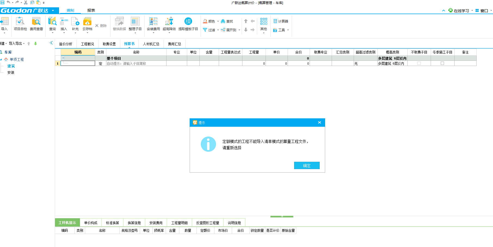Expand quick access toolbar customize arrow
Screen dimensions: 493x247
pyautogui.click(x=44, y=3)
